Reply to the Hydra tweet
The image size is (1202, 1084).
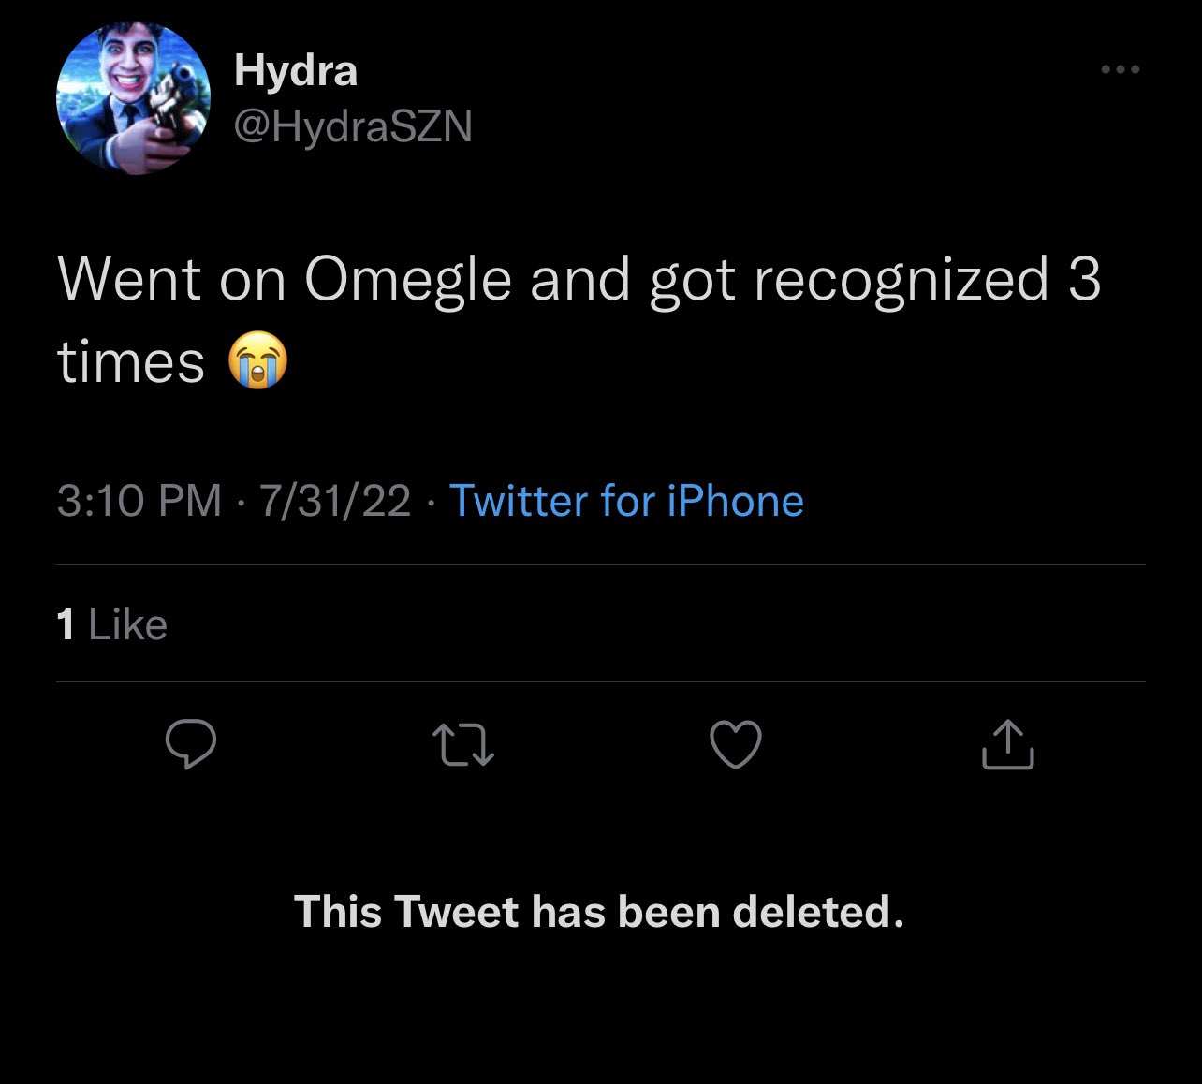[x=191, y=745]
